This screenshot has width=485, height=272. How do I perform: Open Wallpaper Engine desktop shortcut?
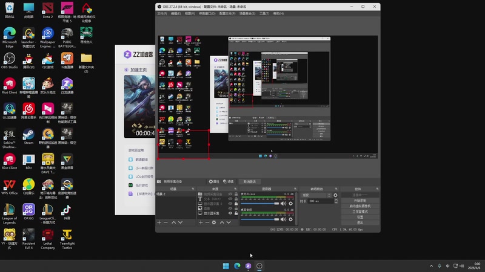[48, 37]
